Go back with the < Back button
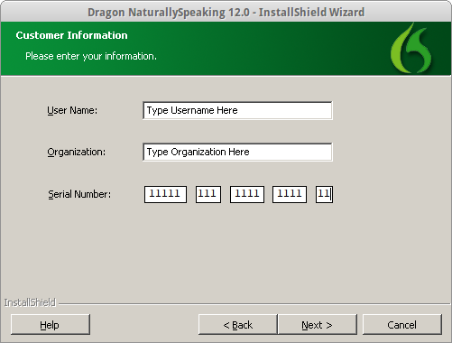This screenshot has width=452, height=343. click(238, 325)
